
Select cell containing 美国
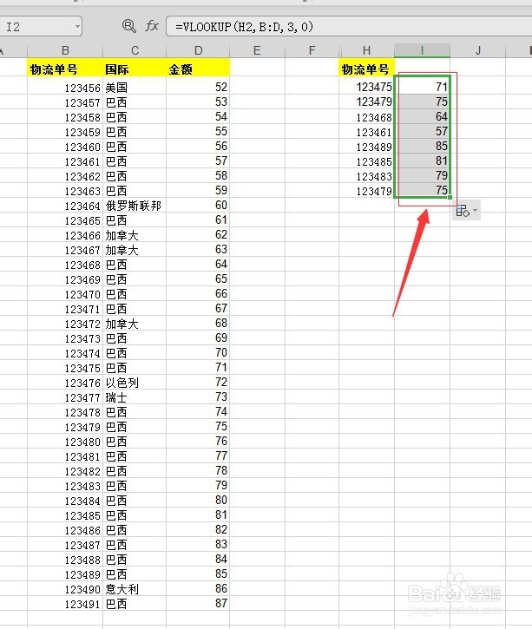pos(135,87)
